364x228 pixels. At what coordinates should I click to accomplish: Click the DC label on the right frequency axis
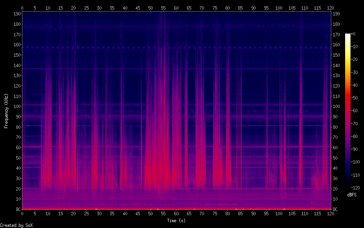(x=335, y=209)
